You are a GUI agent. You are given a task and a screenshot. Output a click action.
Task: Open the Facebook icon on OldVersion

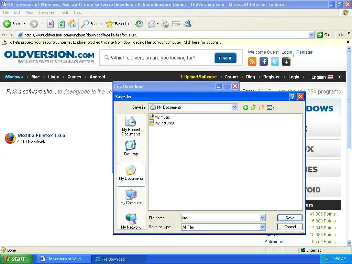tap(264, 62)
